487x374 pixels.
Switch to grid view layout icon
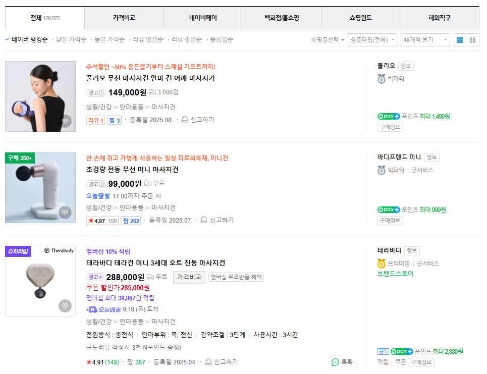point(473,40)
